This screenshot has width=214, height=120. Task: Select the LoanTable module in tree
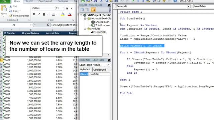tap(101, 32)
